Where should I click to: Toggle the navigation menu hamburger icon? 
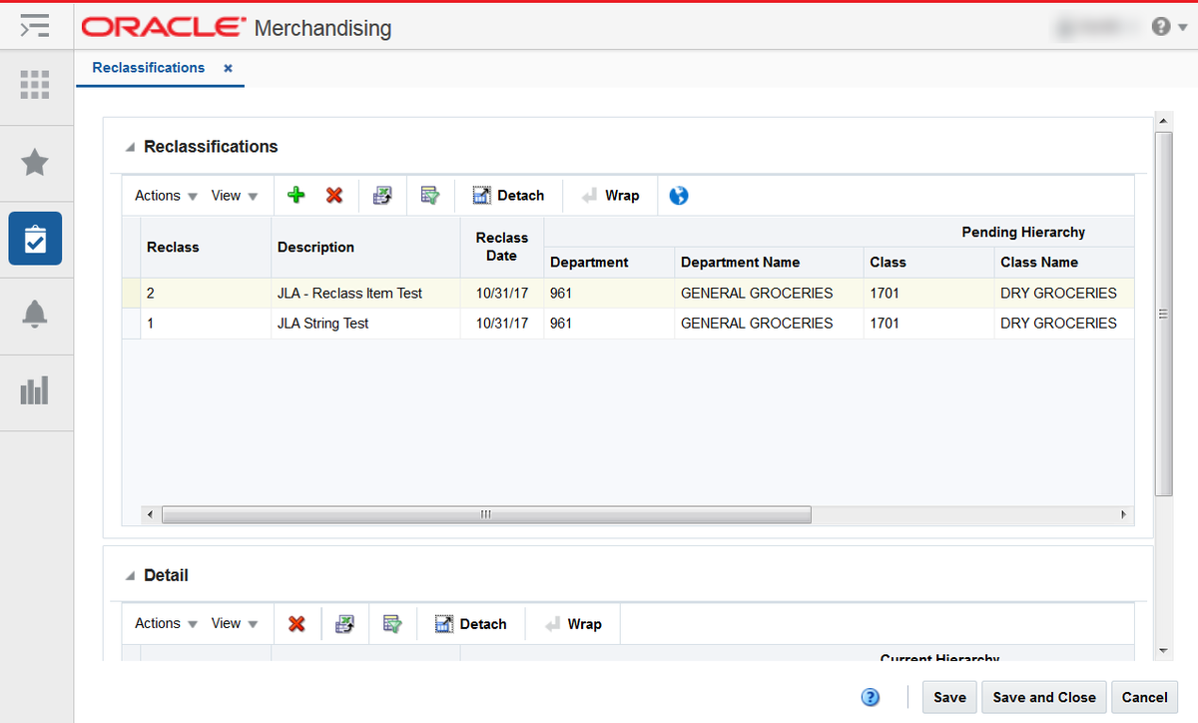35,26
